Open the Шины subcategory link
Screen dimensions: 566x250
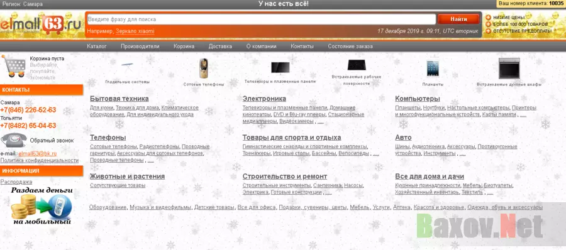[x=402, y=147]
